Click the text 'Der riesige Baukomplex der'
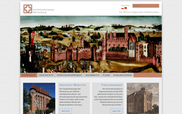 [70, 89]
